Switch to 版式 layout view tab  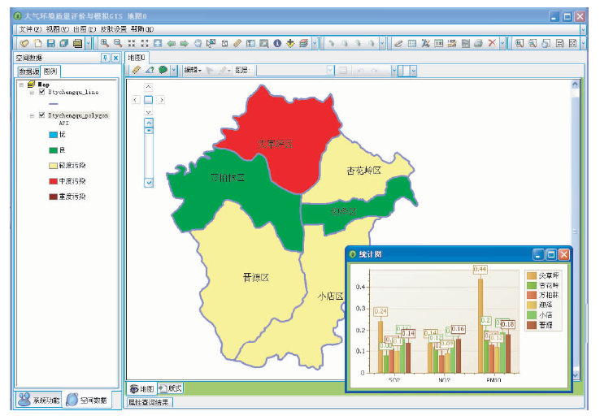172,388
